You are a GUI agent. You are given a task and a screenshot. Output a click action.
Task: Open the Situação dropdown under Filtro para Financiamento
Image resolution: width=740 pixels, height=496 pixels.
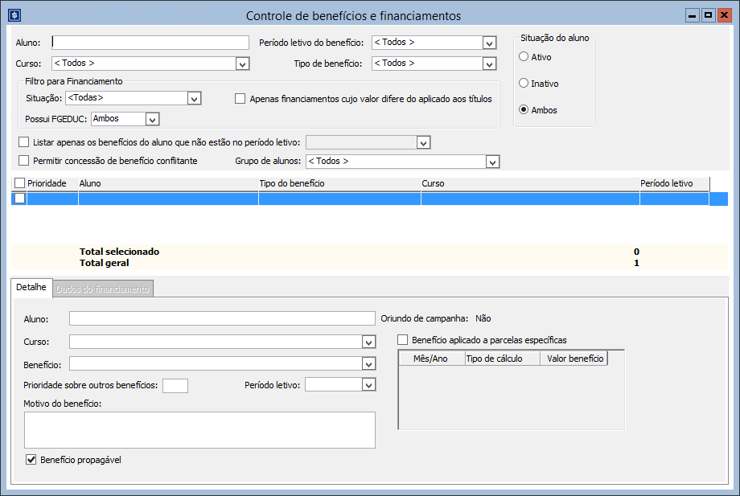click(192, 97)
